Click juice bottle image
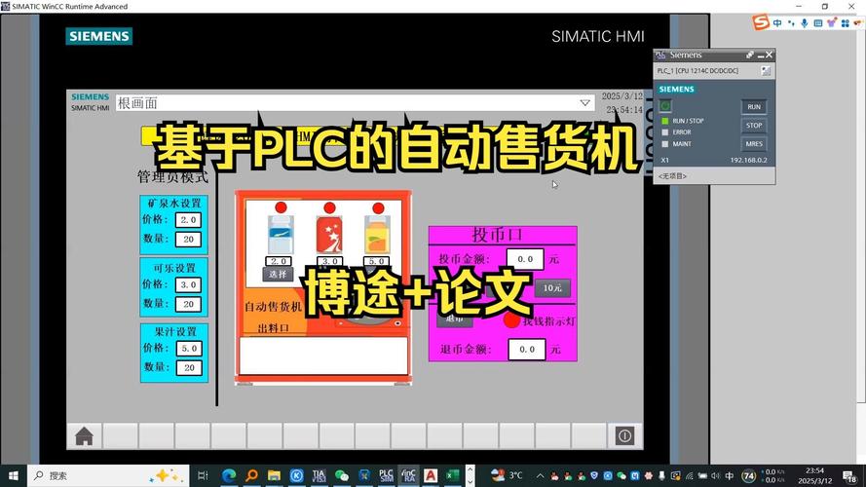The image size is (866, 487). (378, 235)
